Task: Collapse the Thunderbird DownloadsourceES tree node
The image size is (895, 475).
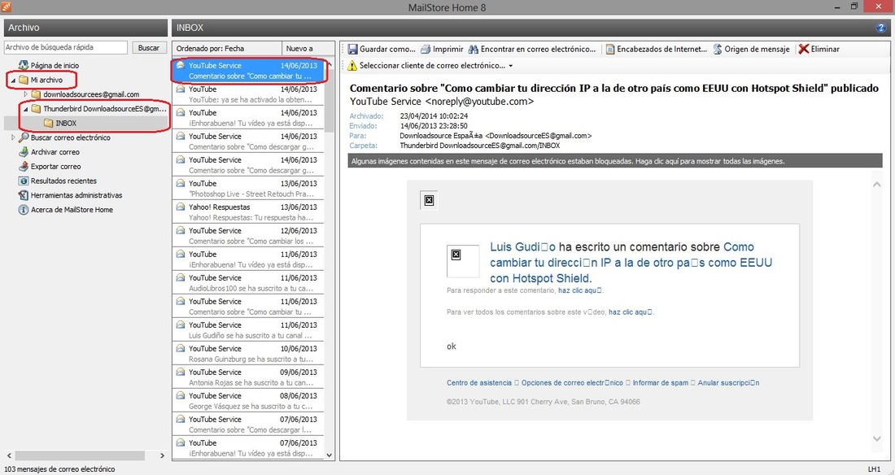Action: pyautogui.click(x=26, y=109)
